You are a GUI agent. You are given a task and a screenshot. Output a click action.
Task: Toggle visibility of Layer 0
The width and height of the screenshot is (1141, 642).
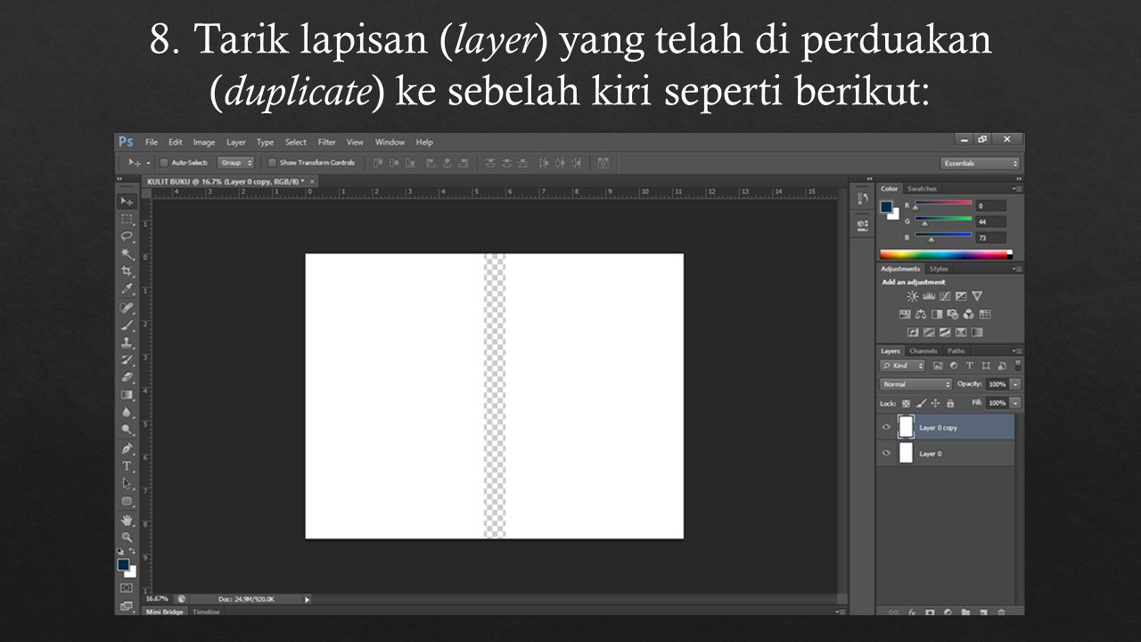coord(886,453)
